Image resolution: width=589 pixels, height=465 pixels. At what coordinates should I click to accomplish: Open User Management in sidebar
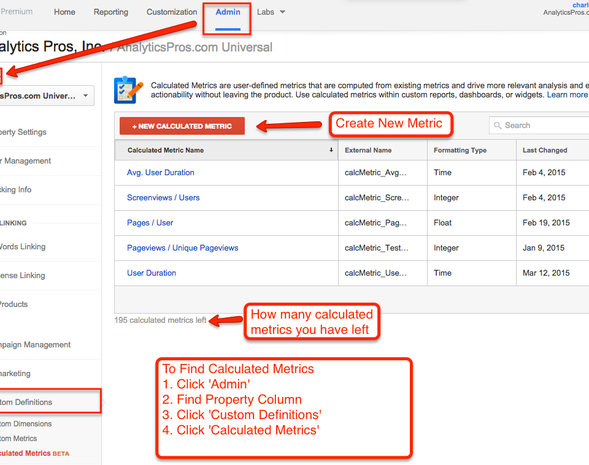point(25,161)
